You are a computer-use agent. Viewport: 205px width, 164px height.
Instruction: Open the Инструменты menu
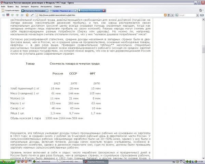[46, 6]
